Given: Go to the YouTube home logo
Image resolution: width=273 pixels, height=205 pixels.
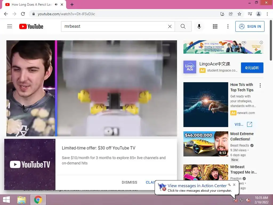Looking at the screenshot, I should point(31,26).
